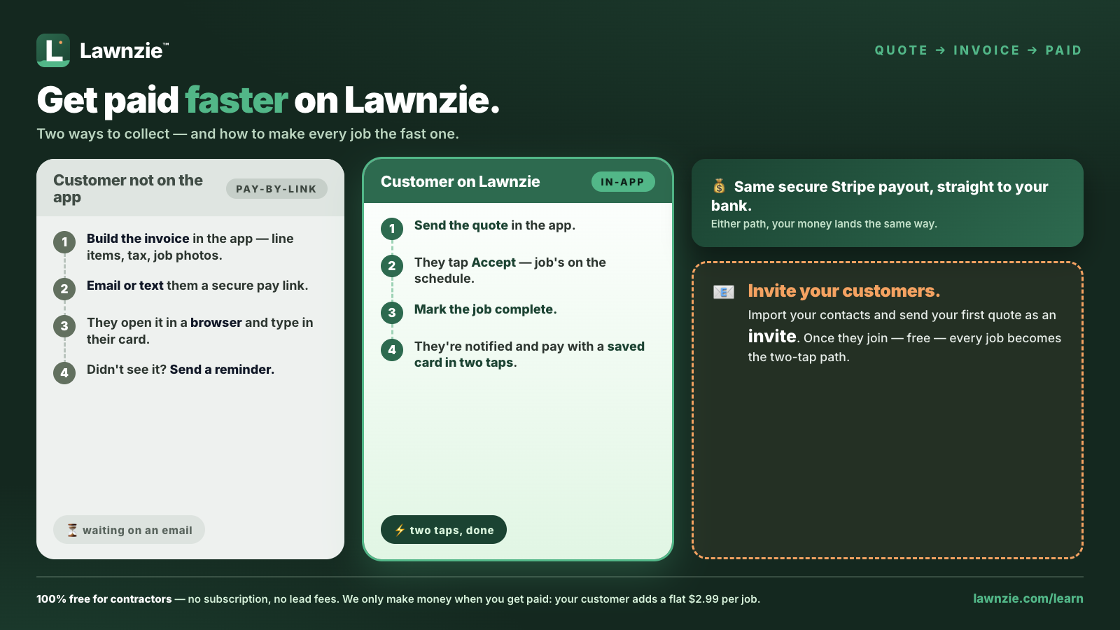Click the money bag icon beside Stripe payout
The image size is (1120, 630).
(720, 186)
